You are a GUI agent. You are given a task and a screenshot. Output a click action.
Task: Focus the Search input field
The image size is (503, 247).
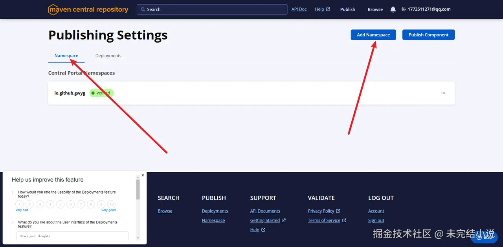pyautogui.click(x=212, y=9)
